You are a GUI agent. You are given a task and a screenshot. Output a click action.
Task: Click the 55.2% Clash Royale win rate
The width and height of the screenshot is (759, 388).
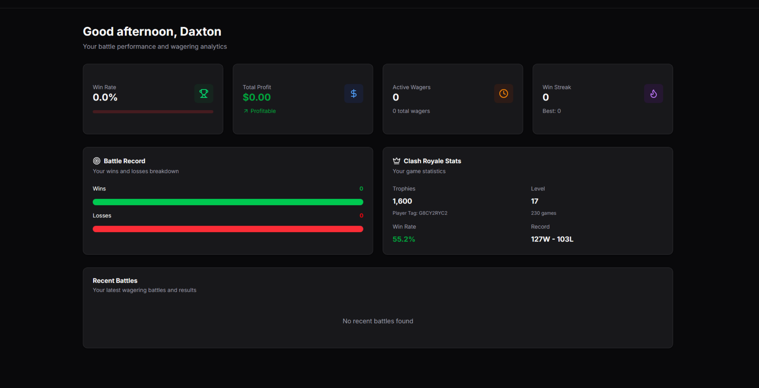(x=404, y=239)
